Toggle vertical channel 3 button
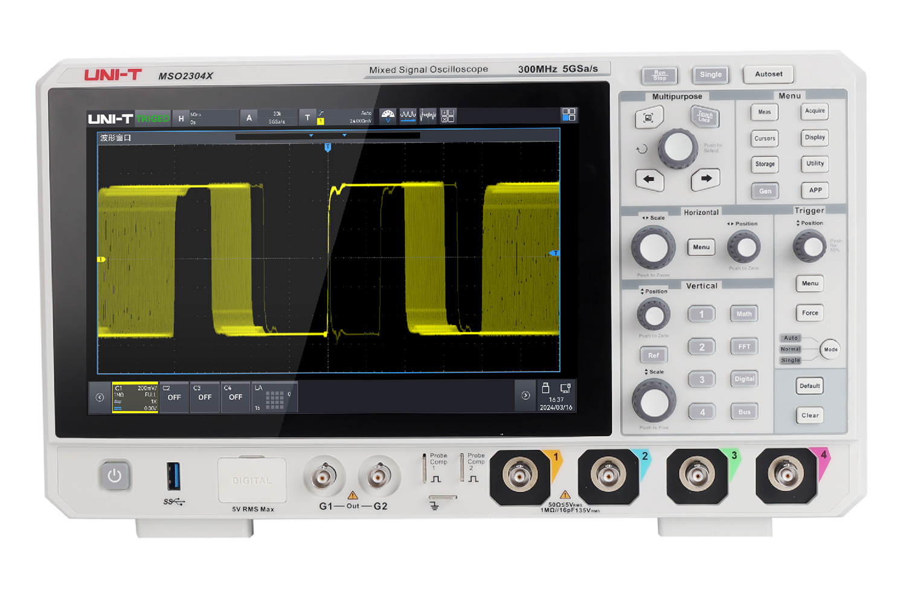This screenshot has height=604, width=906. tap(702, 379)
